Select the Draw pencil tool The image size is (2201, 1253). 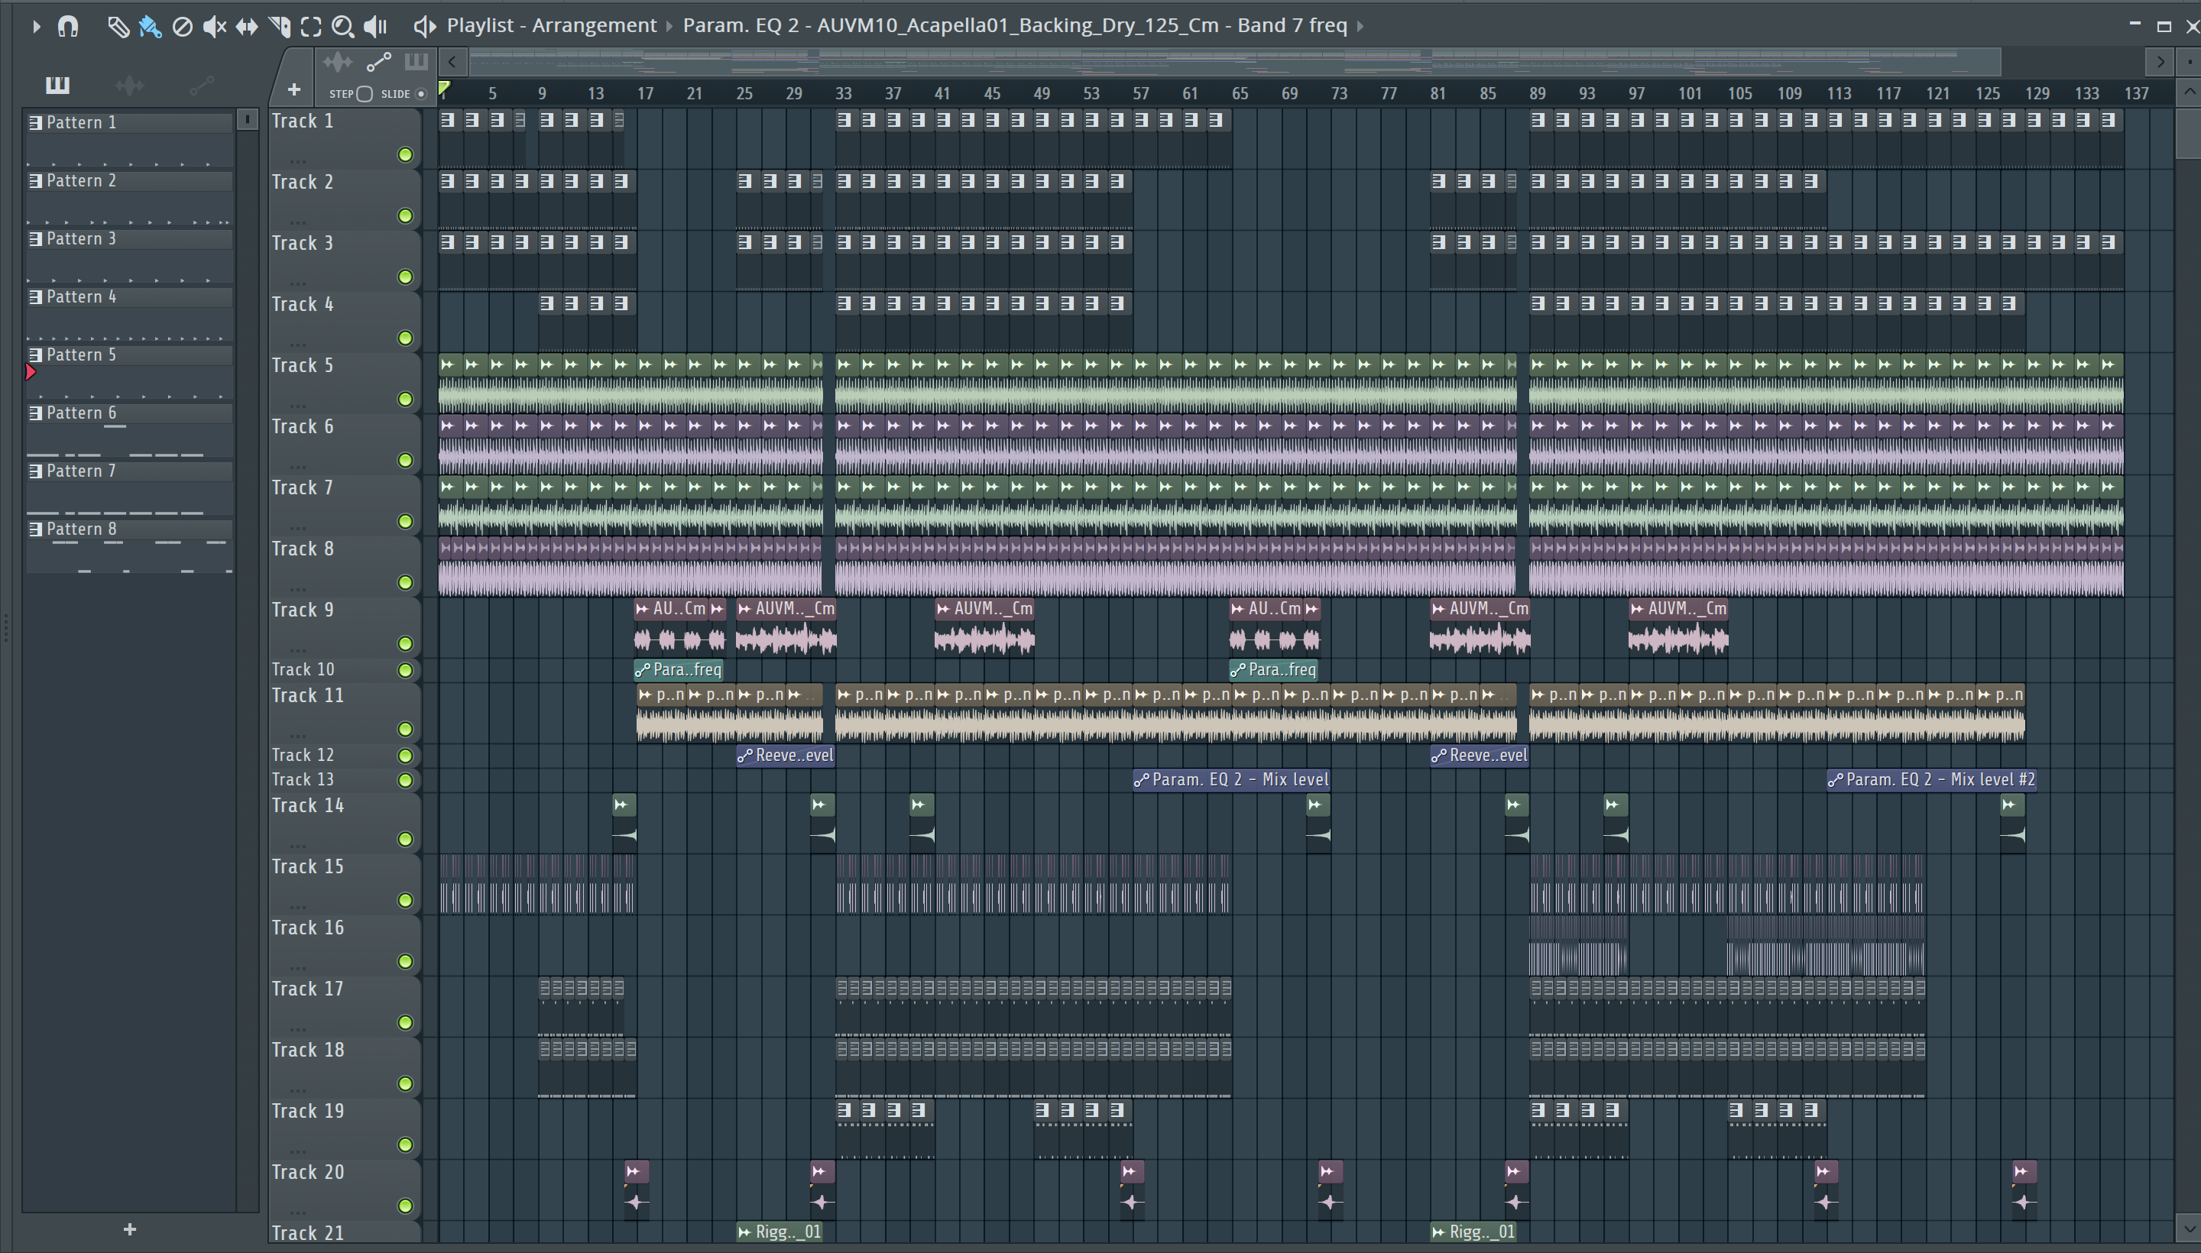(x=118, y=27)
